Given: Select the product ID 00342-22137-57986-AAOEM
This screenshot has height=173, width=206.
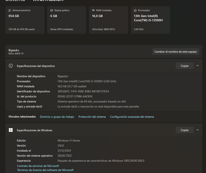Looking at the screenshot, I should pyautogui.click(x=75, y=96).
